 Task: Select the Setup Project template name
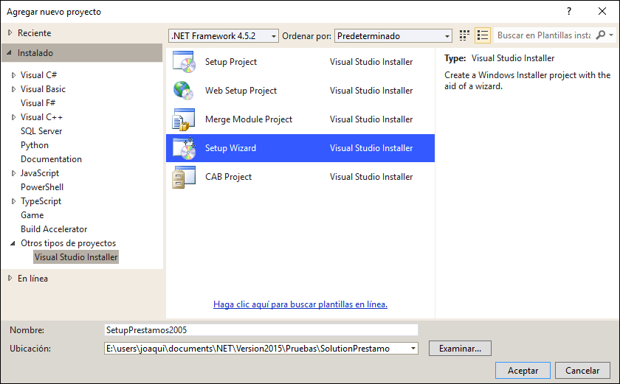click(x=231, y=62)
